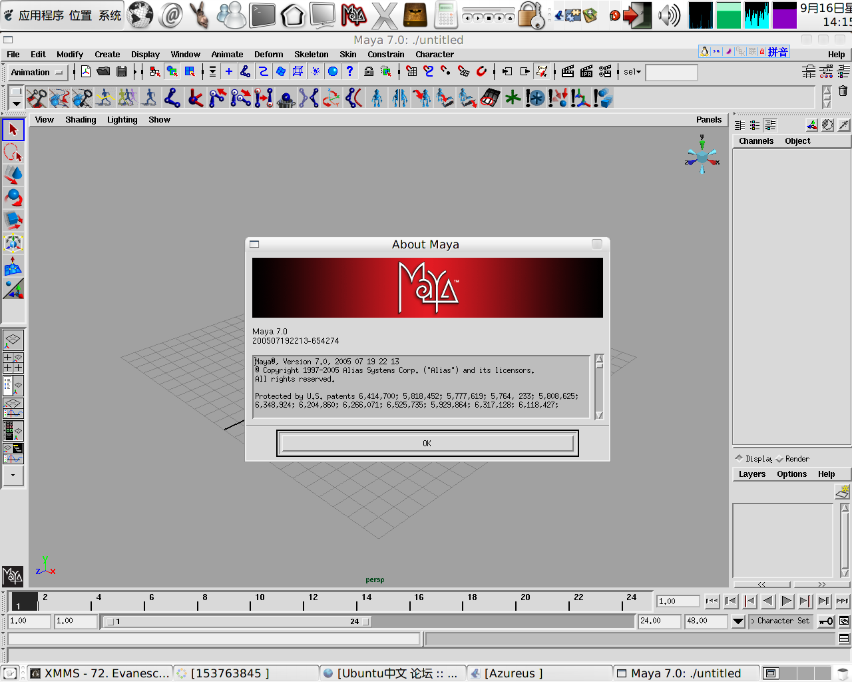Click the motion trail running figure icon
This screenshot has height=682, width=852.
tap(105, 98)
